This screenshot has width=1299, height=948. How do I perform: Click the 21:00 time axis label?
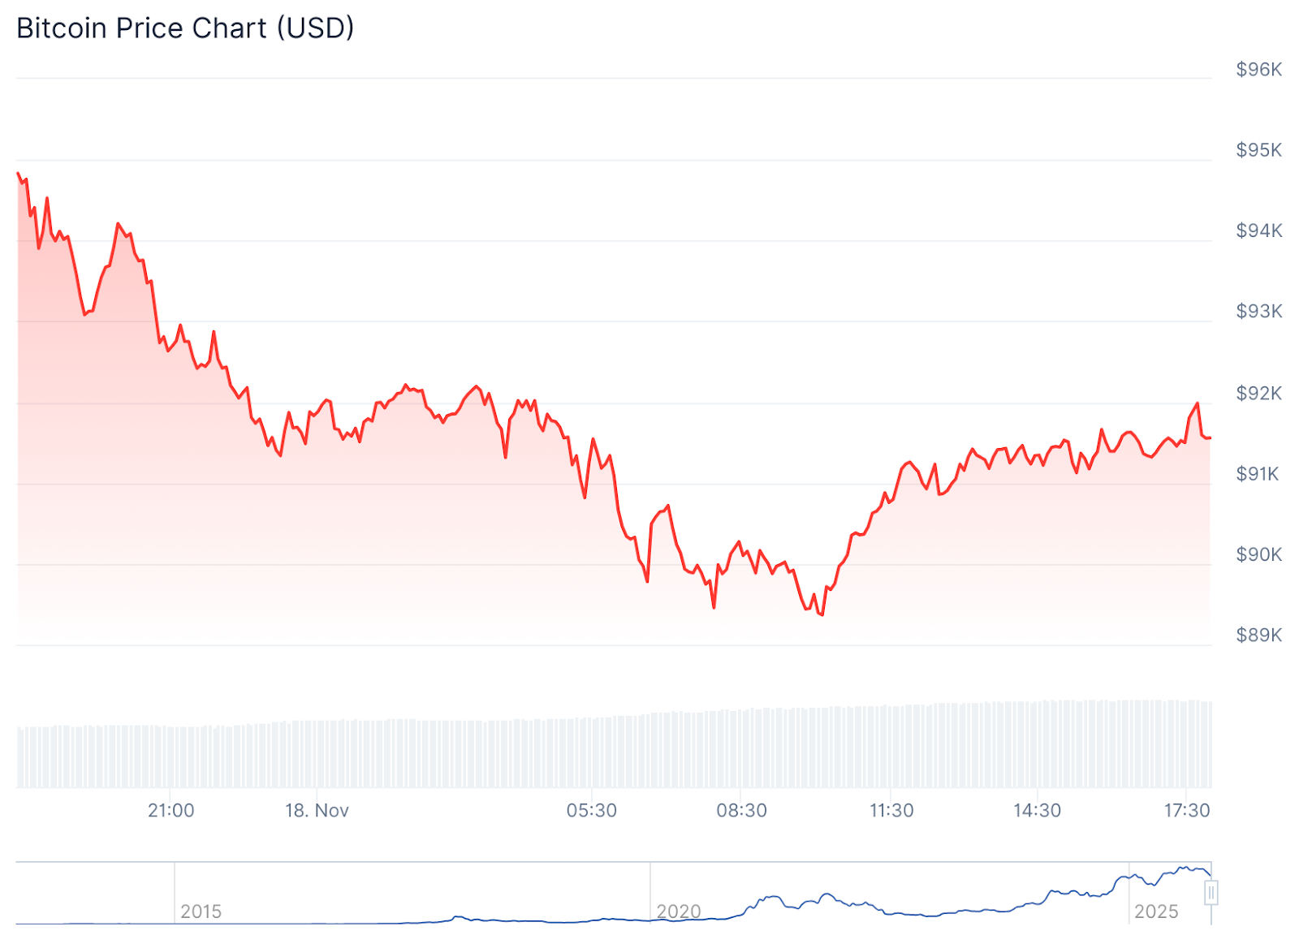tap(170, 810)
